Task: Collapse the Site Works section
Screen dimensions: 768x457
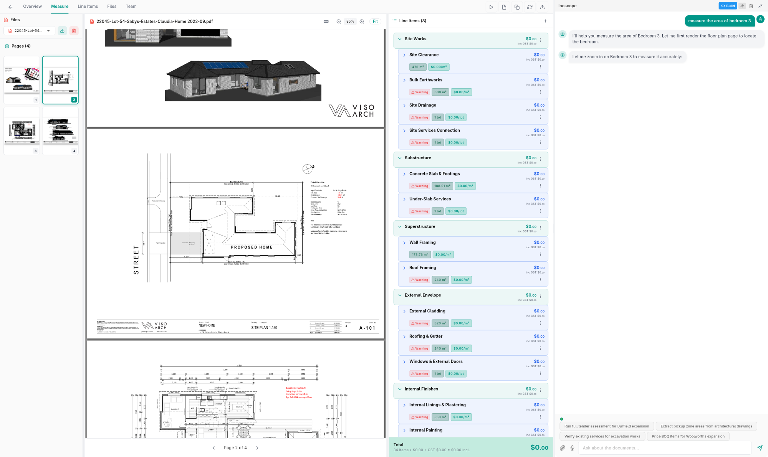Action: [x=400, y=38]
